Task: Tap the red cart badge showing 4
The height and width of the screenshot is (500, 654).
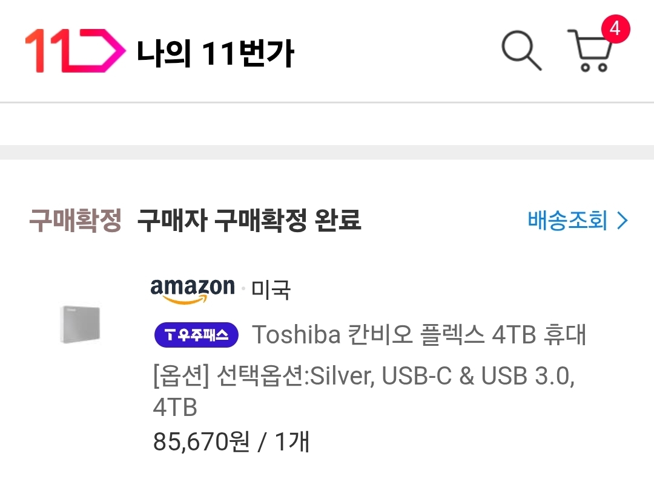Action: (615, 29)
